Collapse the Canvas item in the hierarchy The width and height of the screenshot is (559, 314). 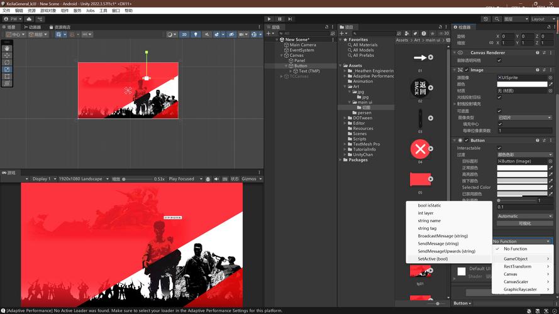[282, 55]
